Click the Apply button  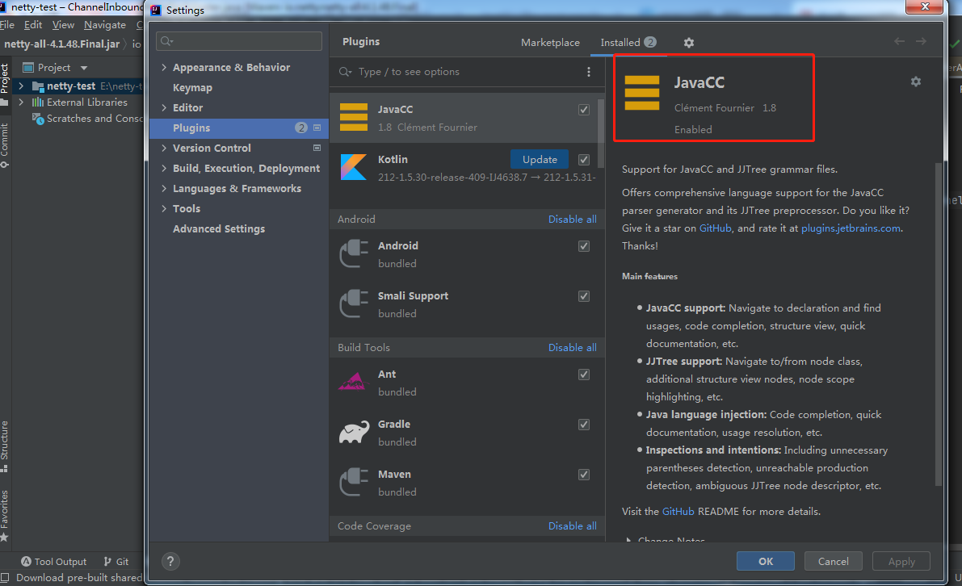pos(901,562)
